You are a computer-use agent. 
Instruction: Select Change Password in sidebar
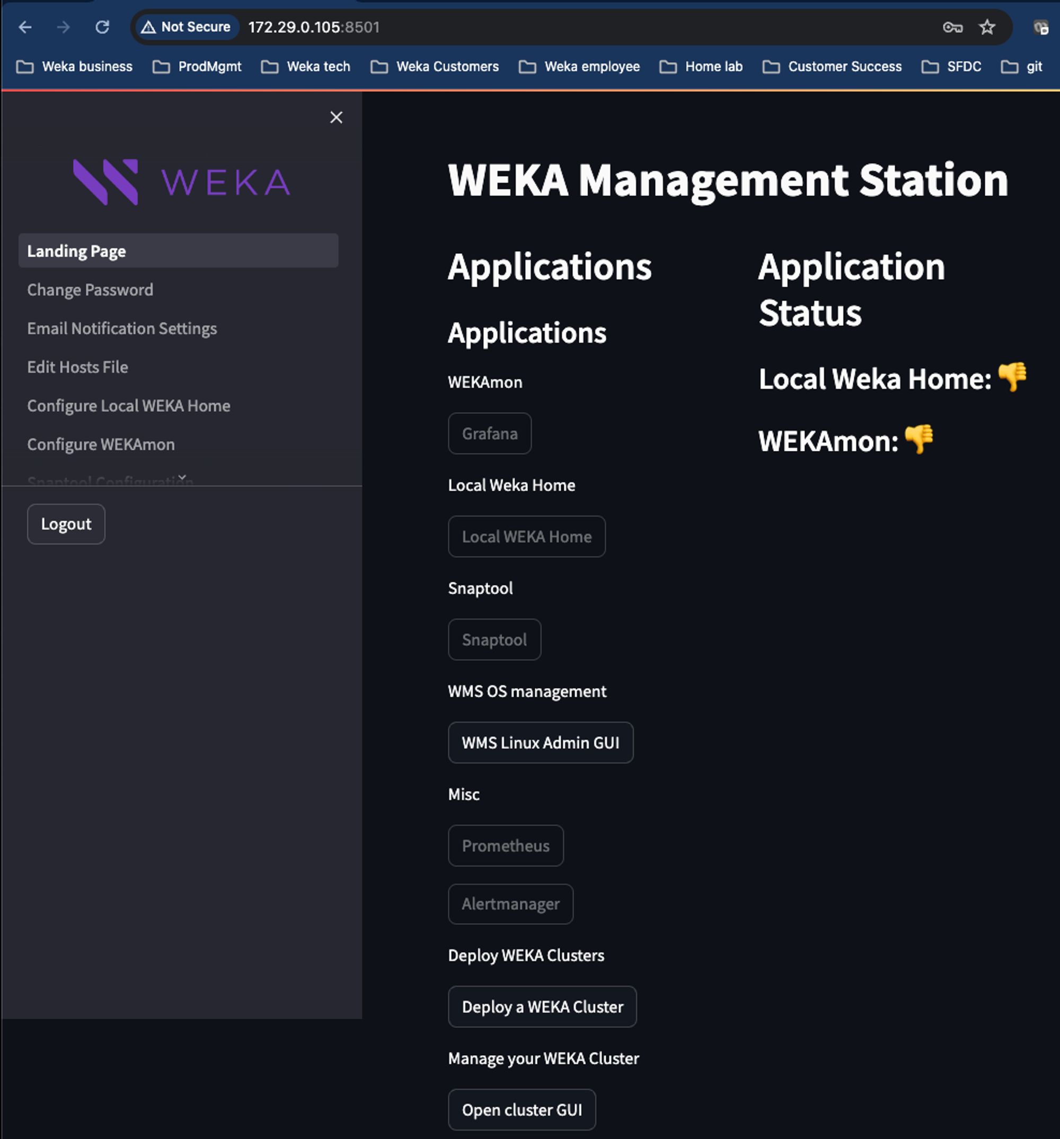(x=90, y=290)
